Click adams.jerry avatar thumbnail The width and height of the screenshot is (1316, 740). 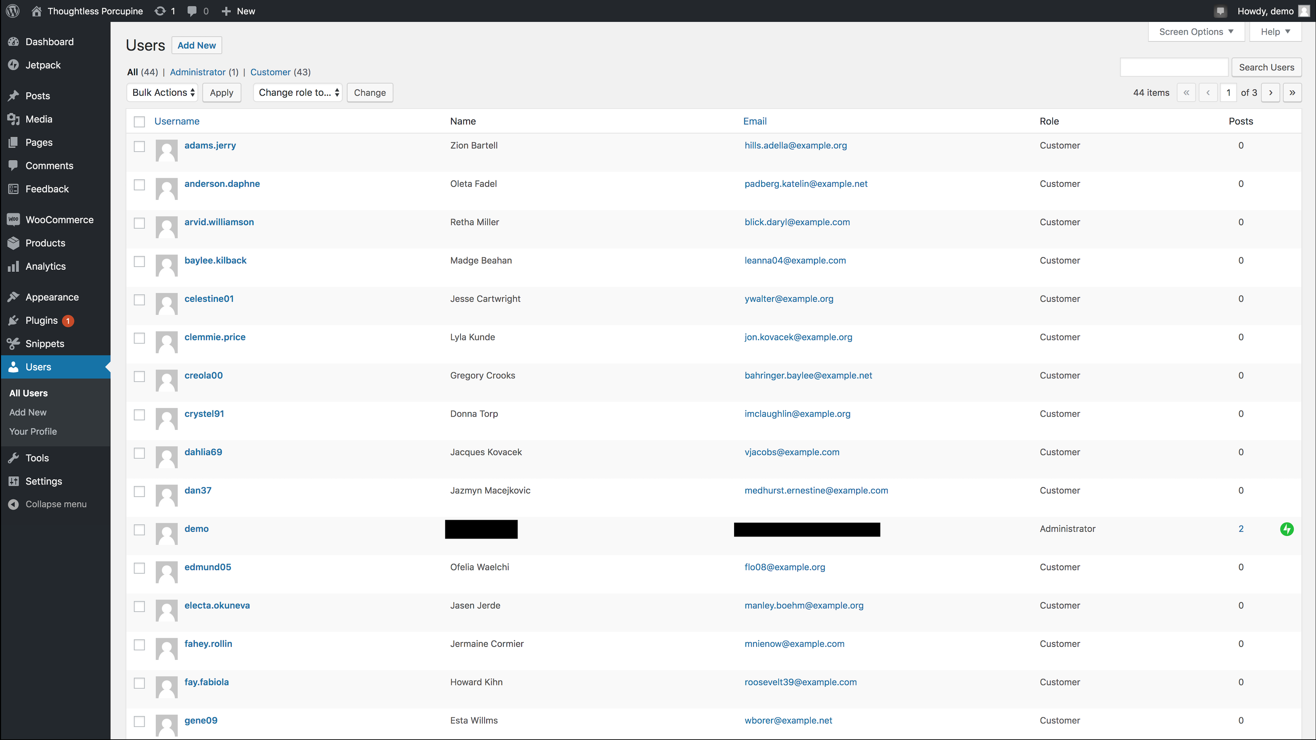[x=167, y=150]
